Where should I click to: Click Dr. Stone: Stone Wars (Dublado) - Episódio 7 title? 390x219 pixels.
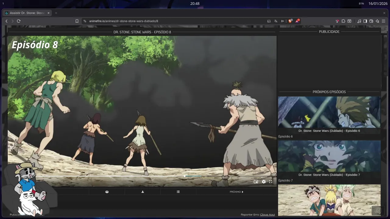(329, 175)
